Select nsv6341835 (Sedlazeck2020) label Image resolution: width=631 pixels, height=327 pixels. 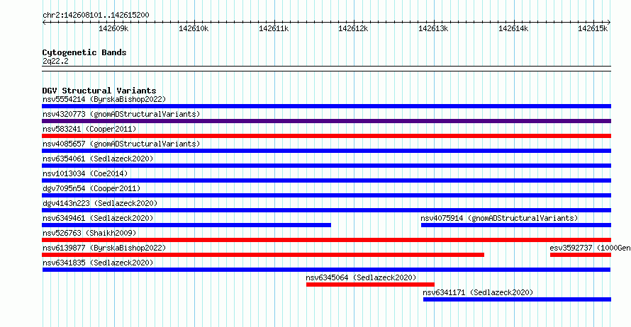pyautogui.click(x=98, y=263)
